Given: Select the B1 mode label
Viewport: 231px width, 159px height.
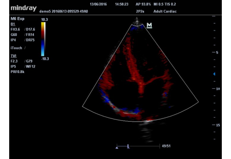Looking at the screenshot, I should (13, 24).
